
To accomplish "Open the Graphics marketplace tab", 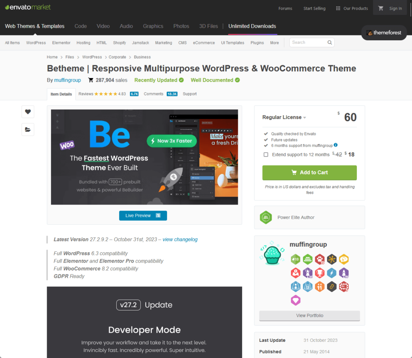I will pyautogui.click(x=153, y=26).
